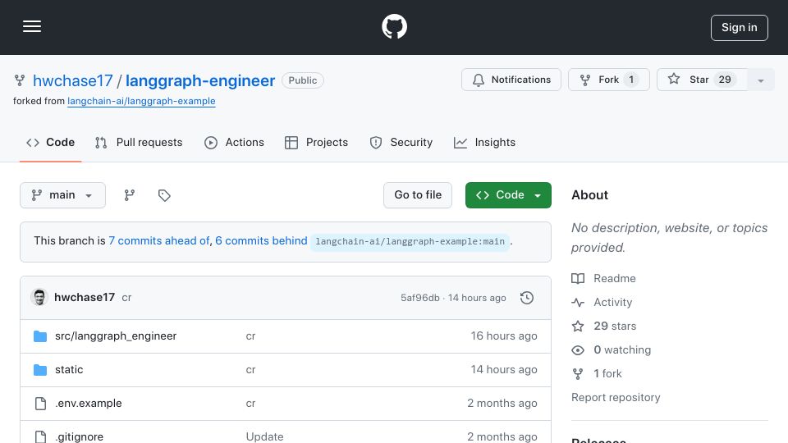Star the repository

tap(702, 80)
